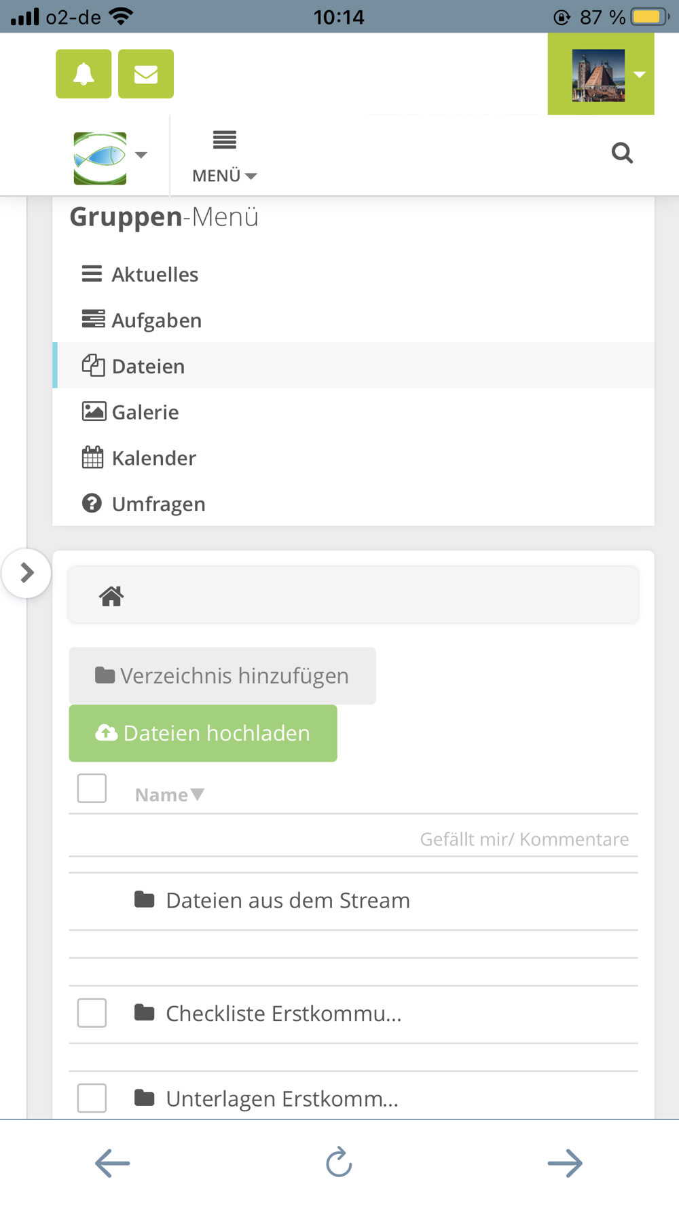This screenshot has width=679, height=1207.
Task: Check the Checkliste Erstkommu... folder checkbox
Action: click(x=92, y=1013)
